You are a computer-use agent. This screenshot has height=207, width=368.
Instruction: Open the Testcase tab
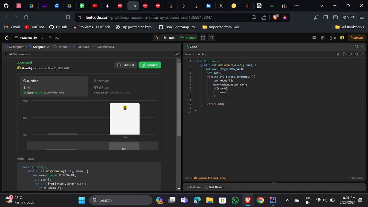click(x=193, y=187)
